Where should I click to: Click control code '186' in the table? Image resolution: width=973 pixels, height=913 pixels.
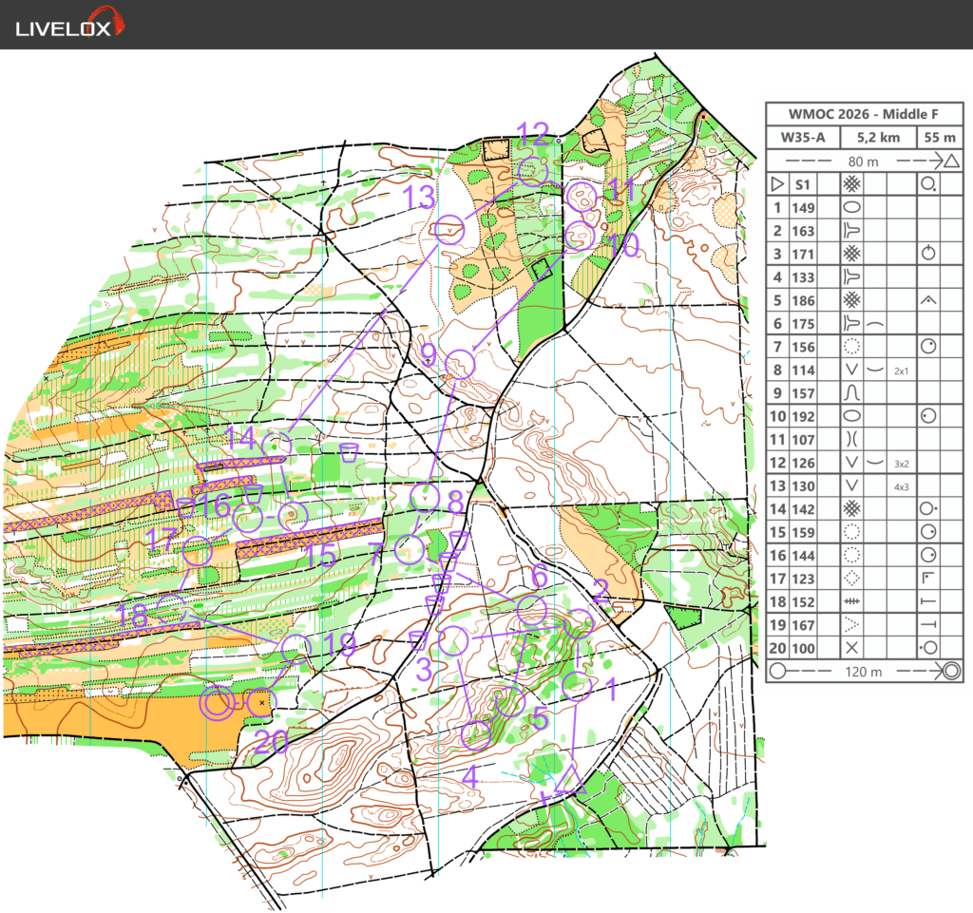[x=803, y=301]
